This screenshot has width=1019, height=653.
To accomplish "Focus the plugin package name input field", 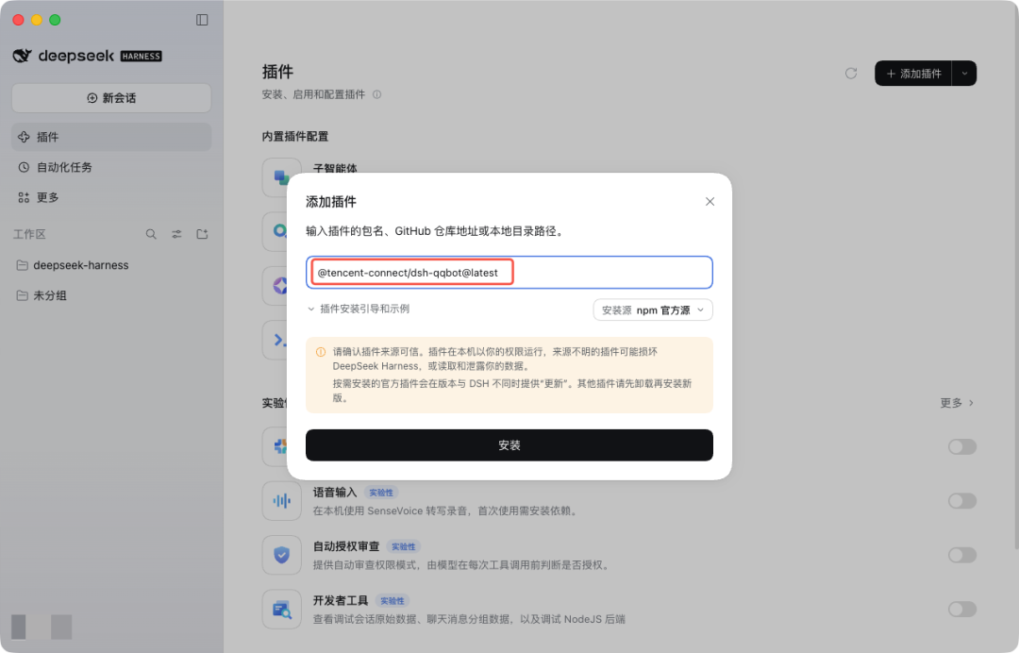I will [x=509, y=273].
